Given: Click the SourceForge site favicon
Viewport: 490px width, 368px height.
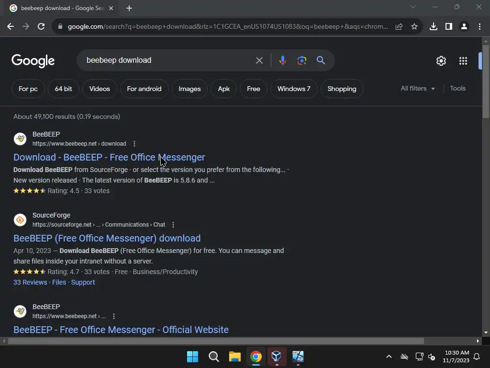Looking at the screenshot, I should click(x=20, y=220).
